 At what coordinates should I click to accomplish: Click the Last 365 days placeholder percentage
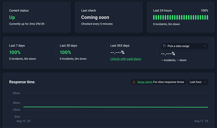tap(117, 52)
